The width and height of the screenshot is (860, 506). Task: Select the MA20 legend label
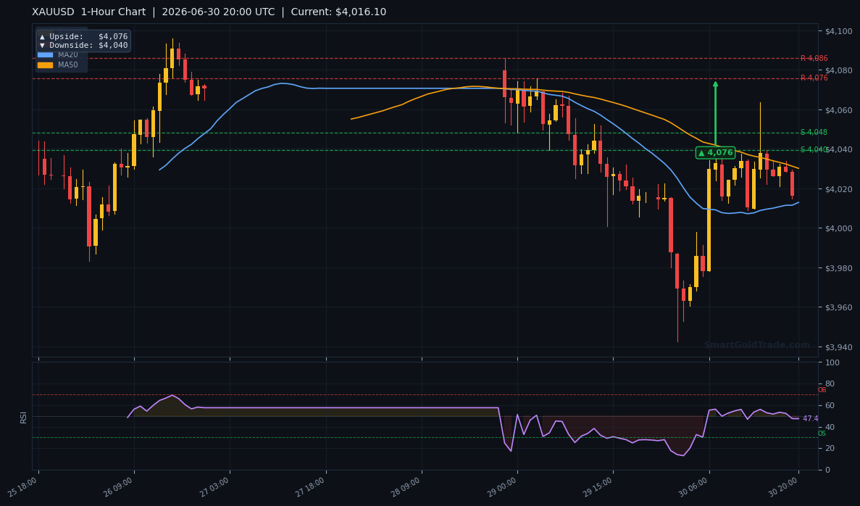click(x=68, y=55)
